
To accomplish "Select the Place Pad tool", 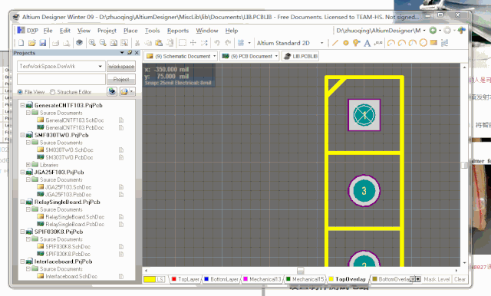I will [346, 43].
